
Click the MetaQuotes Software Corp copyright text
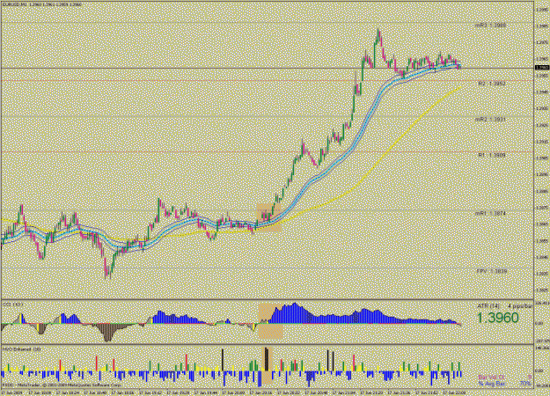[62, 385]
